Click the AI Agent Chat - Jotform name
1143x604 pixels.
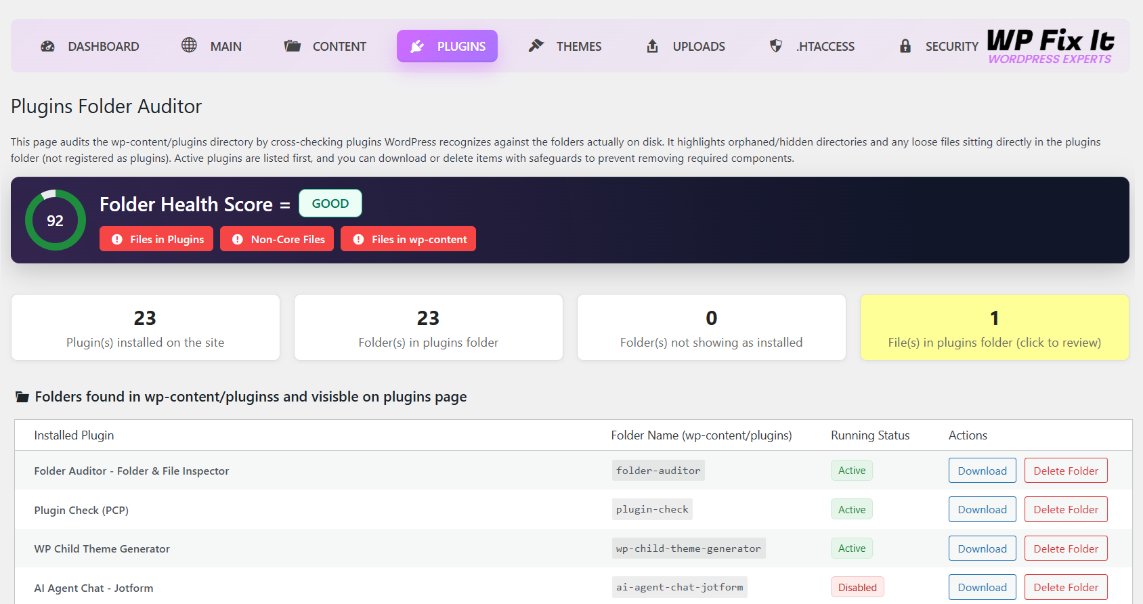click(93, 588)
